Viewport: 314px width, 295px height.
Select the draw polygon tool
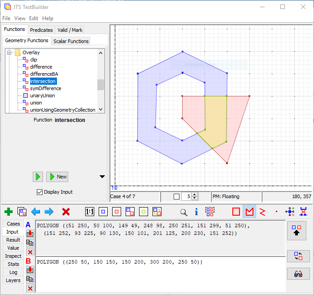click(x=249, y=212)
